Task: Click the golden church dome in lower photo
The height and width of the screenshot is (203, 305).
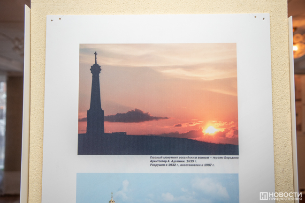Action: (x=112, y=199)
